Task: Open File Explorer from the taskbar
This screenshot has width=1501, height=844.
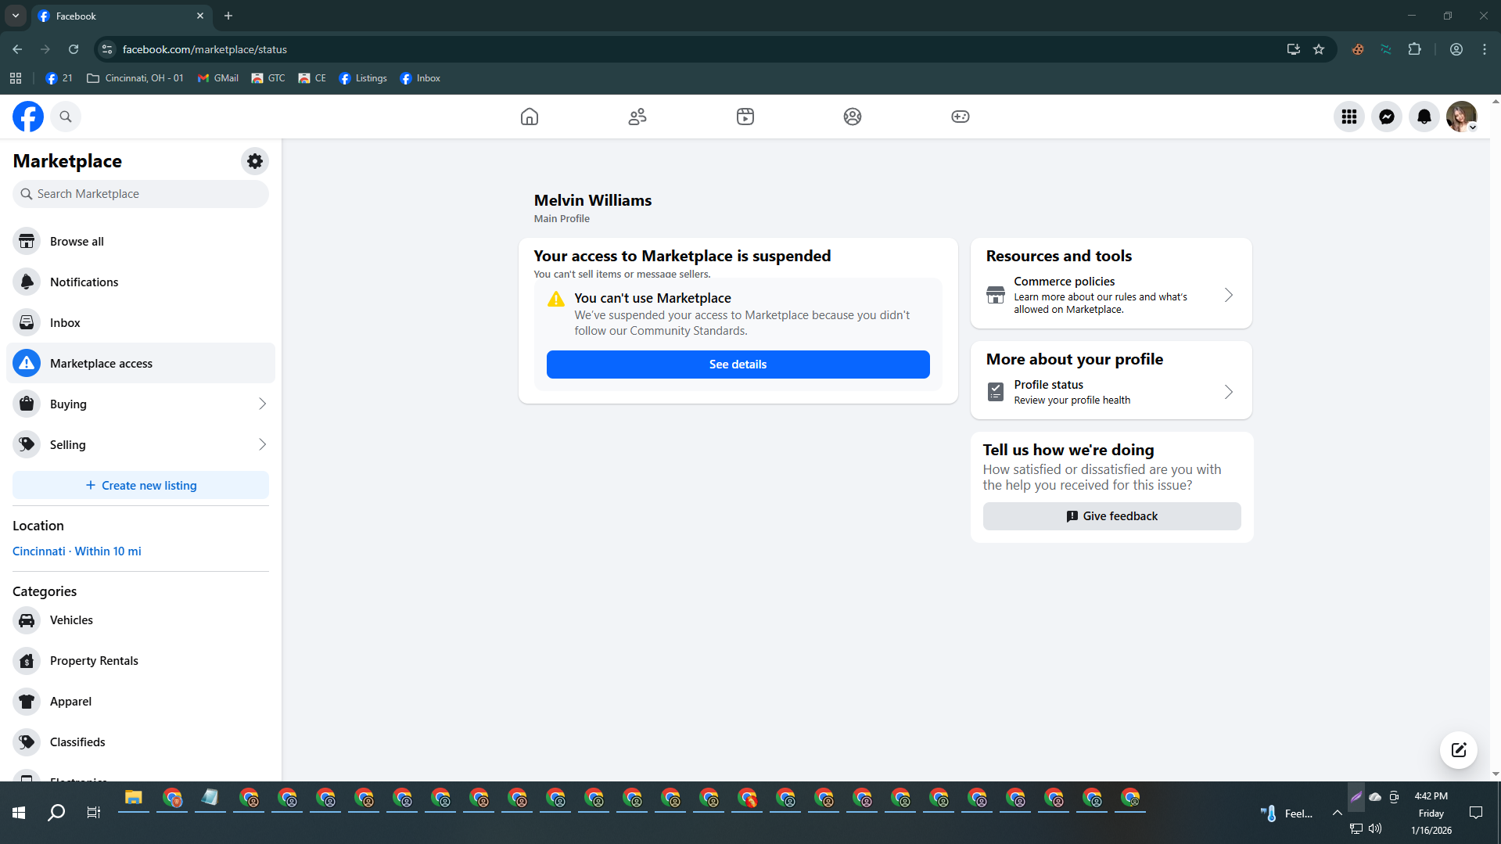Action: pos(134,798)
